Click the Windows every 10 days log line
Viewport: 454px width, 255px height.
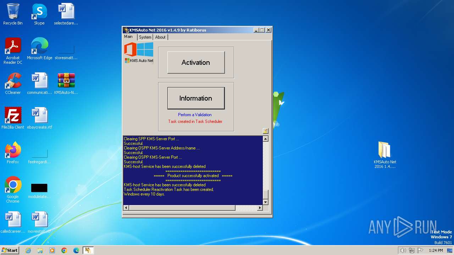(x=144, y=194)
